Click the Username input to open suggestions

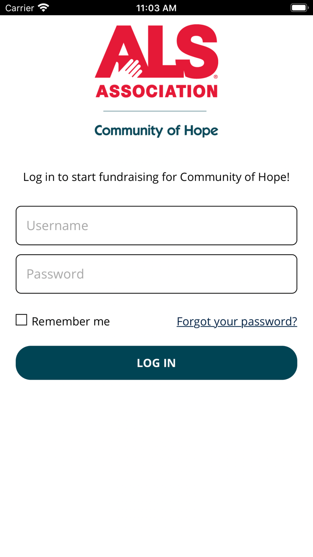pos(156,225)
